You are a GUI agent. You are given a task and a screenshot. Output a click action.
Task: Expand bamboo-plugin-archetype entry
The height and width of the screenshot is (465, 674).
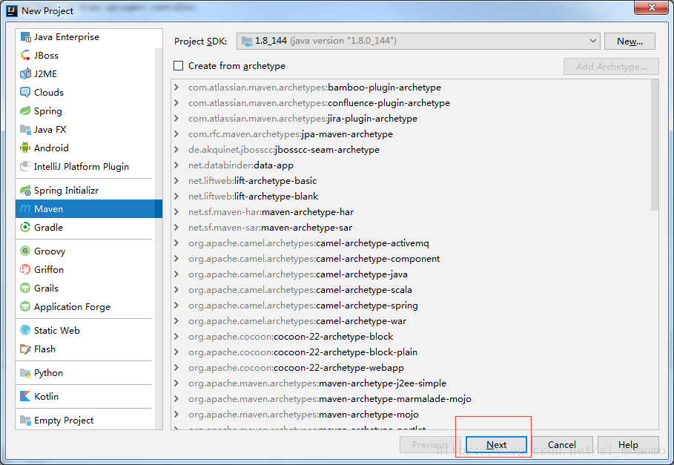(176, 88)
